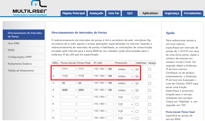Viewport: 205px width, 121px height.
Task: Click the initial port field showing 8090
Action: [x=68, y=90]
